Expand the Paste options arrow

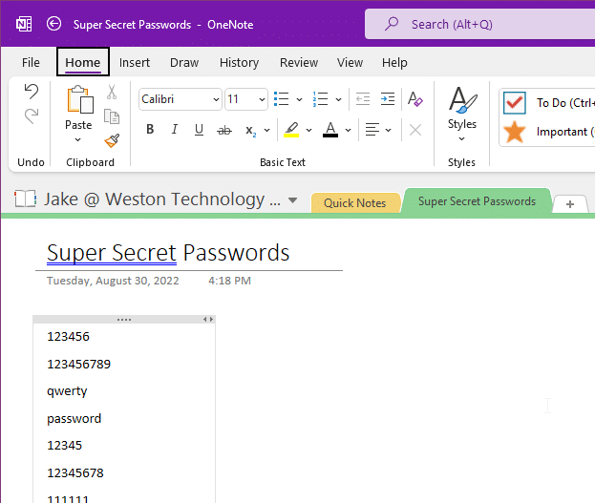77,140
